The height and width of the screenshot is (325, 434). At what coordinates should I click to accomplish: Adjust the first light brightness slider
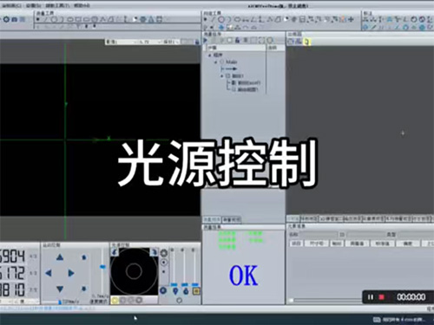tap(174, 285)
